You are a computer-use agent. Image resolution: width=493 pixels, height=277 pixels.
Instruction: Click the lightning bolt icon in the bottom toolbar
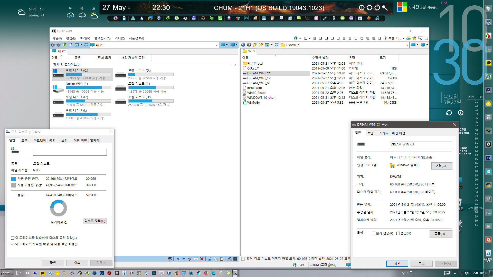tap(190, 259)
